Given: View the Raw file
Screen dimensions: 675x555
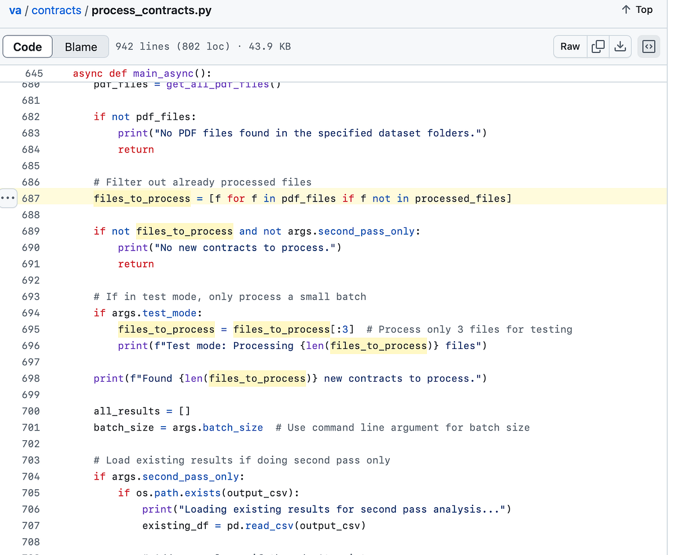Looking at the screenshot, I should (570, 47).
